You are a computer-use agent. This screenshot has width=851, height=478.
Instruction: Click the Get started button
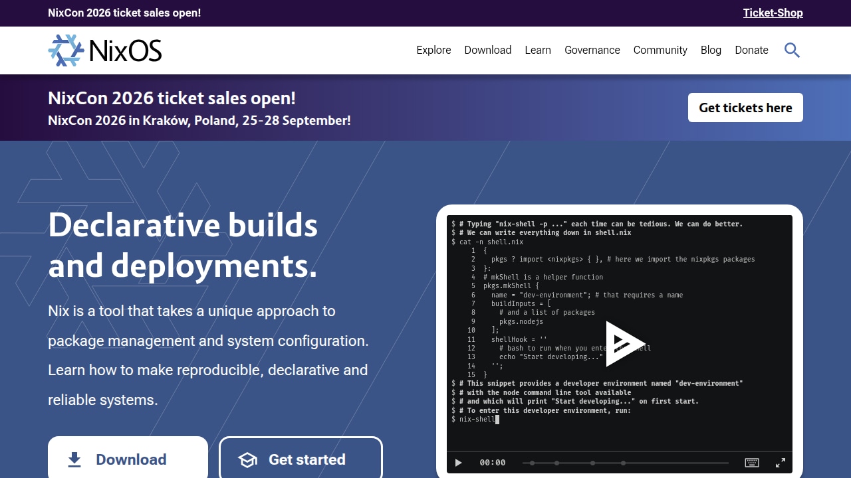click(301, 459)
